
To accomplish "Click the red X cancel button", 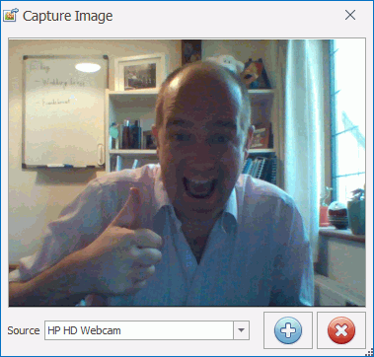I will (341, 330).
